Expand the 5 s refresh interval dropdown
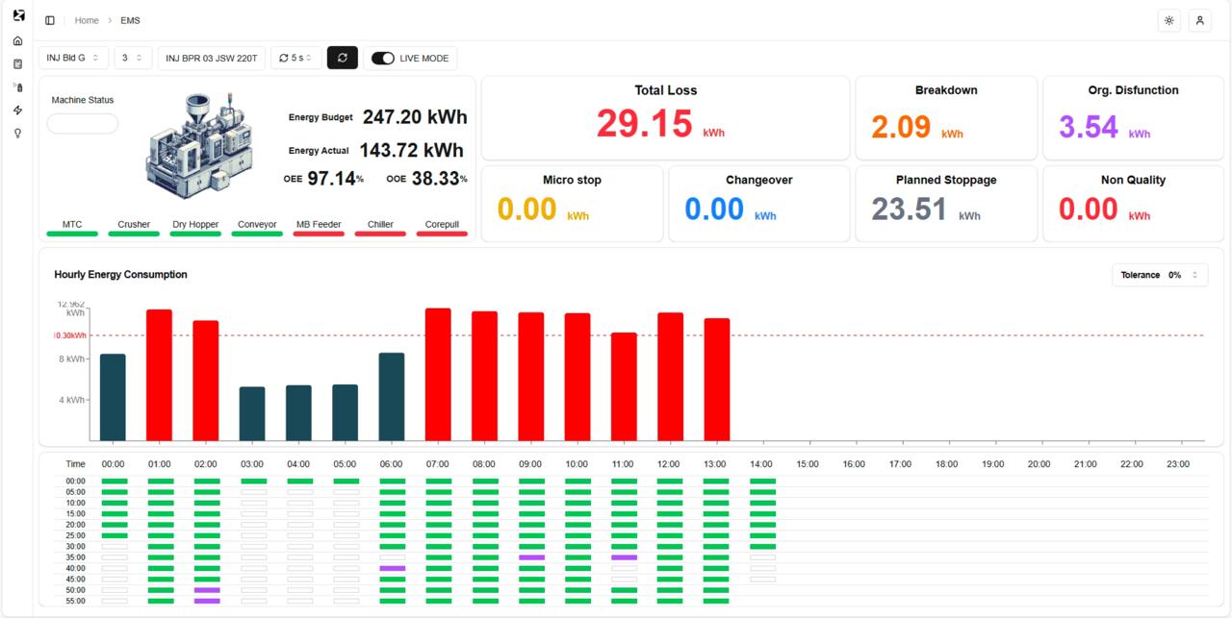 point(296,59)
